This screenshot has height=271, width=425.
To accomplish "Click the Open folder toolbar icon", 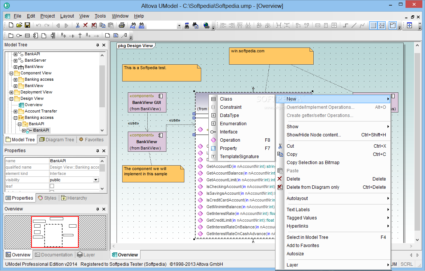I will [x=19, y=25].
